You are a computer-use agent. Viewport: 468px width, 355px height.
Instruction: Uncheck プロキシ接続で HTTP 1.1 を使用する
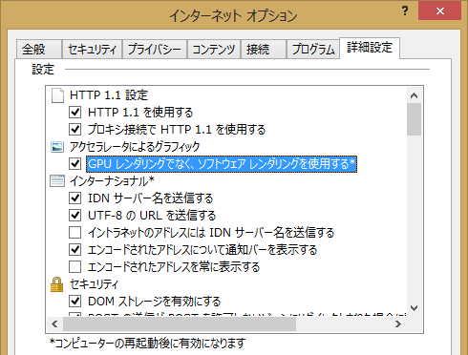point(74,129)
